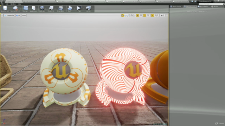The width and height of the screenshot is (225, 126).
Task: Expand the Settings dropdown arrow
Action: coord(45,9)
